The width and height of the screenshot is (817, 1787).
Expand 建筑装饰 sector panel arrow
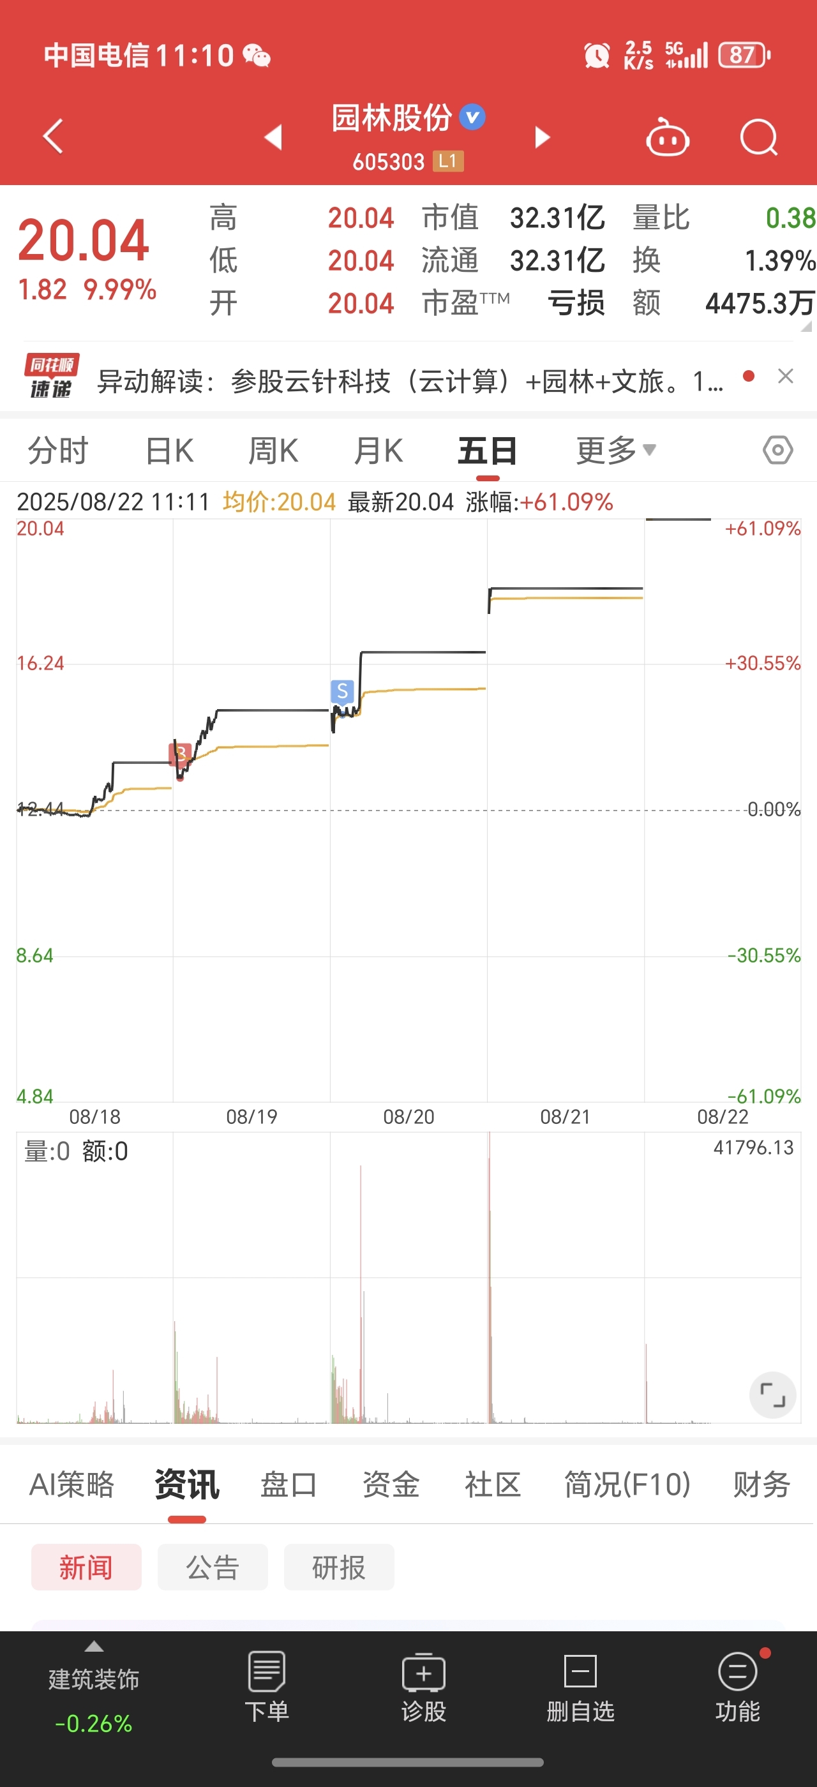[x=94, y=1646]
